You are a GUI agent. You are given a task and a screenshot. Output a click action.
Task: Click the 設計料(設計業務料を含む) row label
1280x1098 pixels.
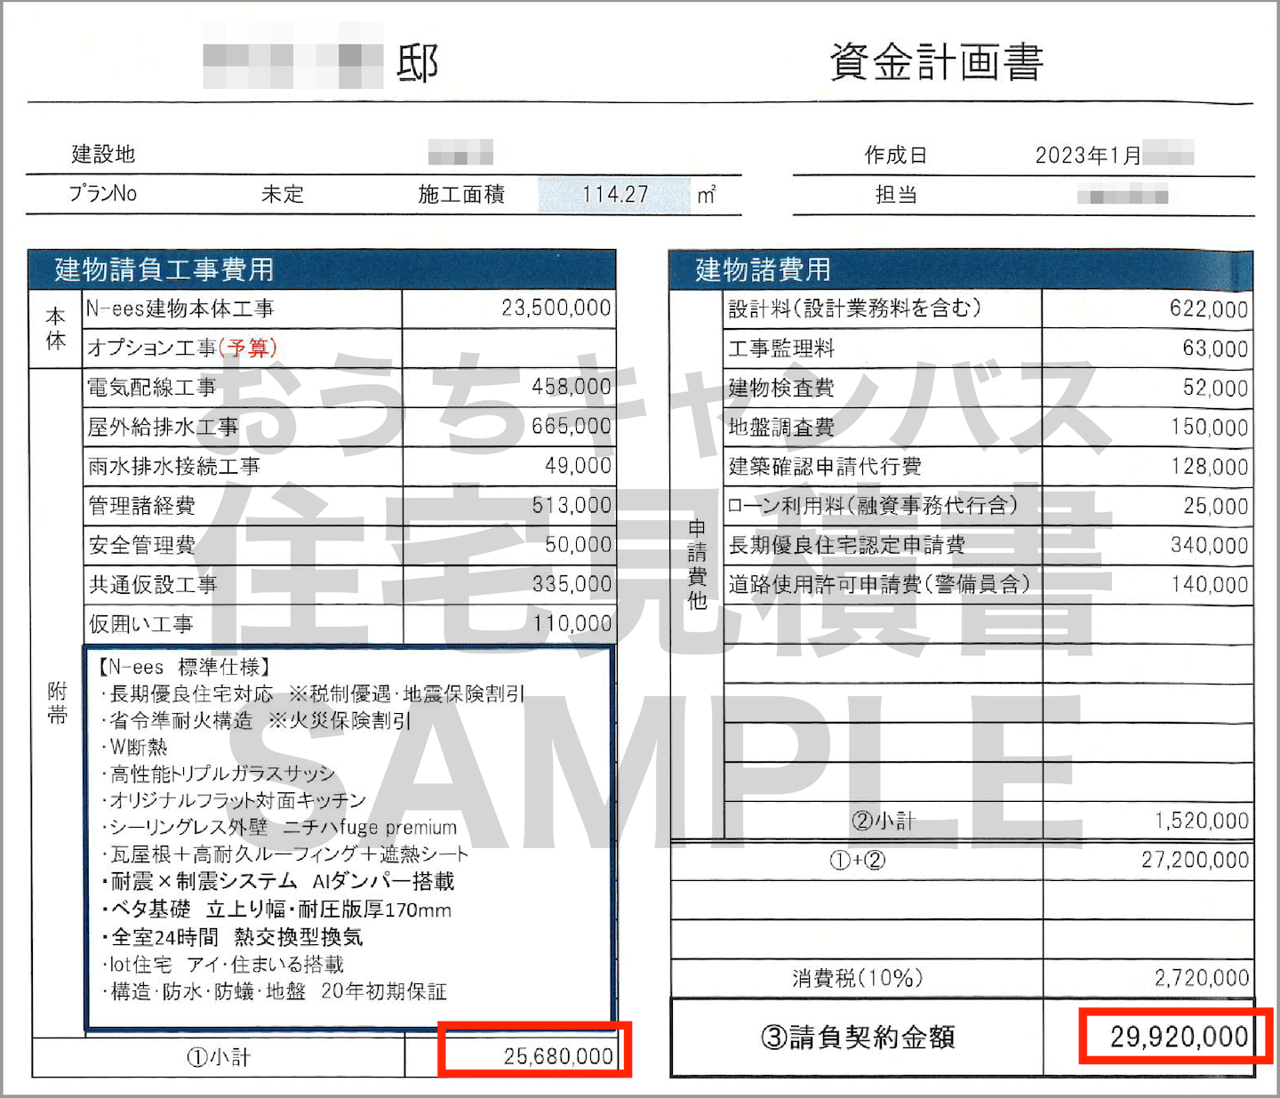[x=855, y=309]
